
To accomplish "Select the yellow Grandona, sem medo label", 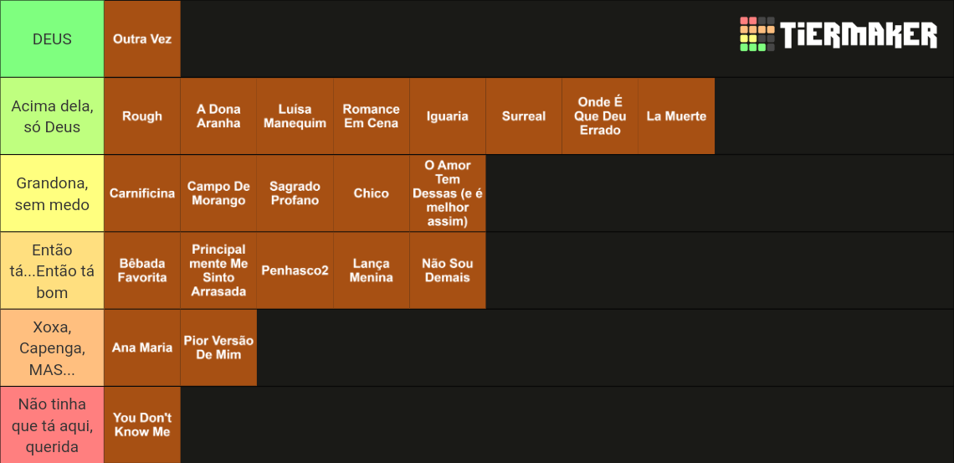I will (x=52, y=193).
